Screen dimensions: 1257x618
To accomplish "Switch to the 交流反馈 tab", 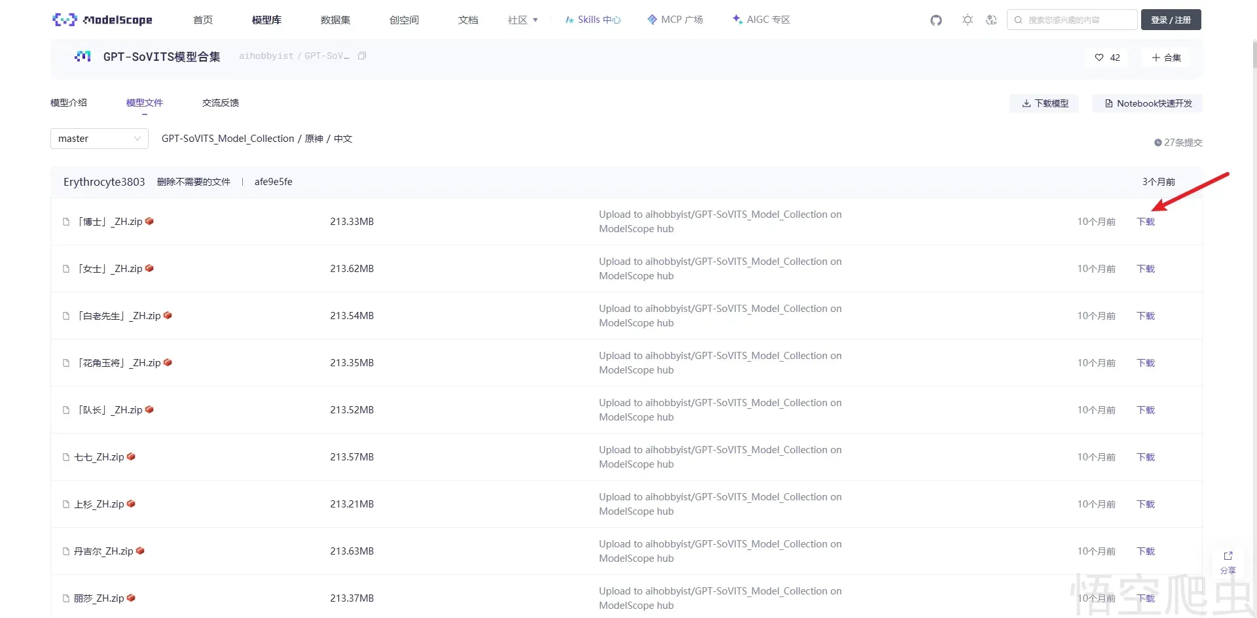I will [220, 103].
